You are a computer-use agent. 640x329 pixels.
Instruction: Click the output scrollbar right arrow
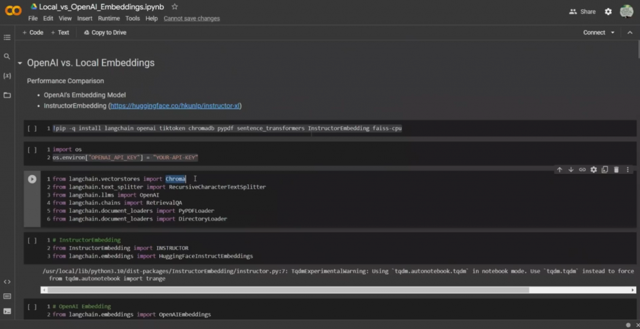click(x=634, y=290)
